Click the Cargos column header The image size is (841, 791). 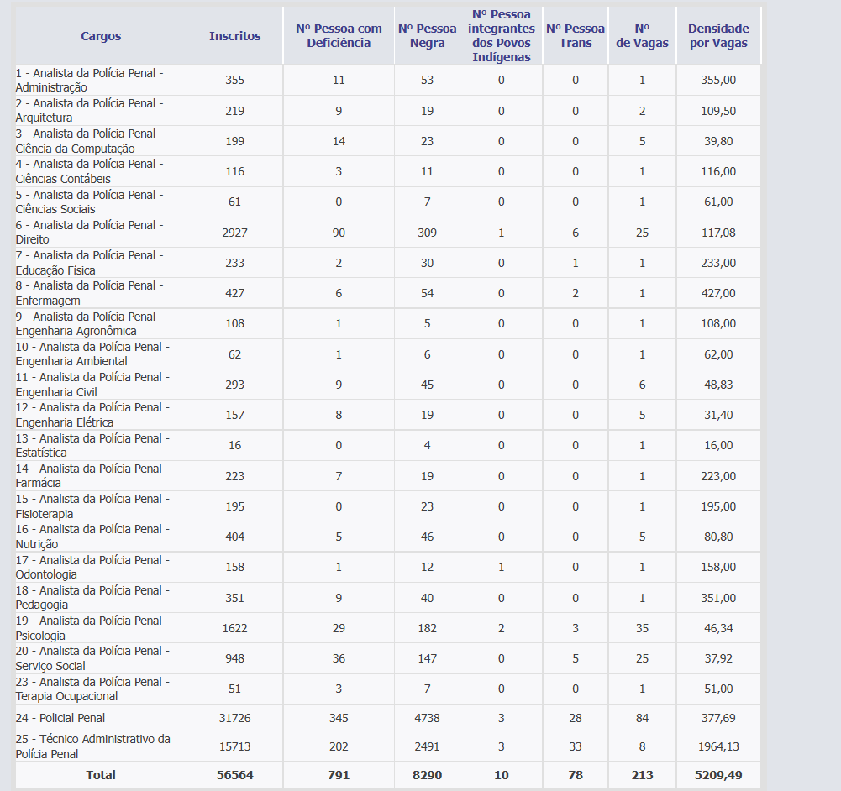101,36
